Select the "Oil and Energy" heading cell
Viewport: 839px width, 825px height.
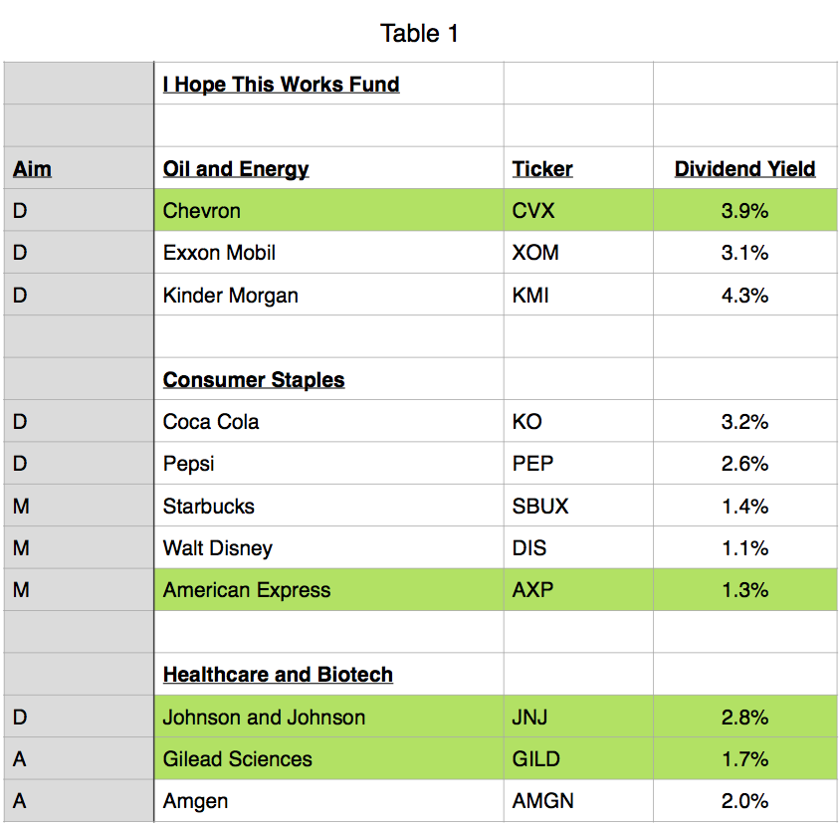(236, 169)
